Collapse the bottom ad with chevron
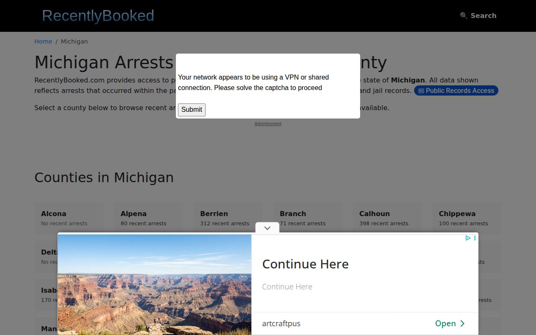 267,228
